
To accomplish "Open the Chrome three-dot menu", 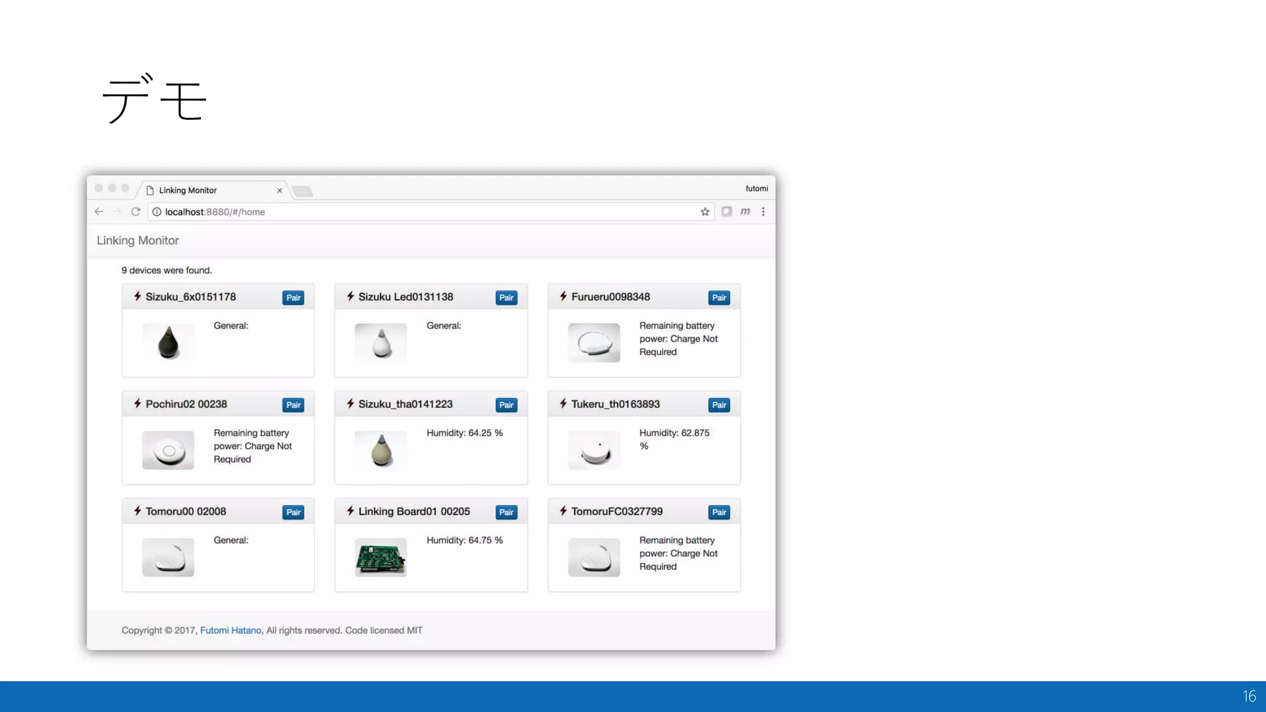I will pyautogui.click(x=763, y=211).
